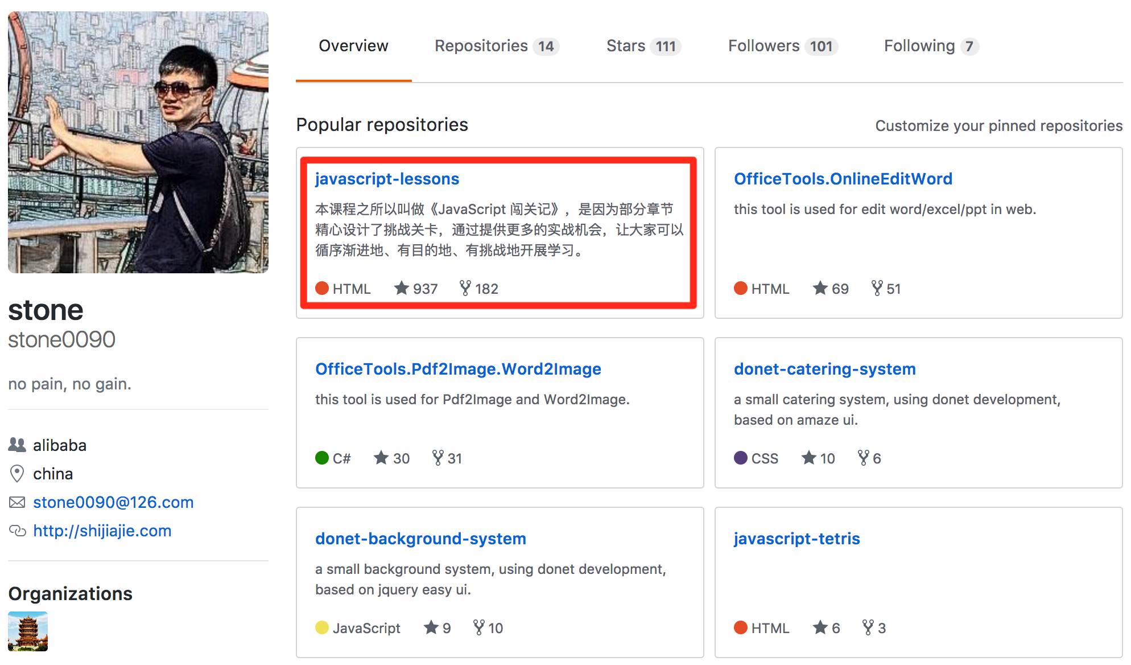
Task: Visit http://shijiajie.com website link
Action: [102, 531]
